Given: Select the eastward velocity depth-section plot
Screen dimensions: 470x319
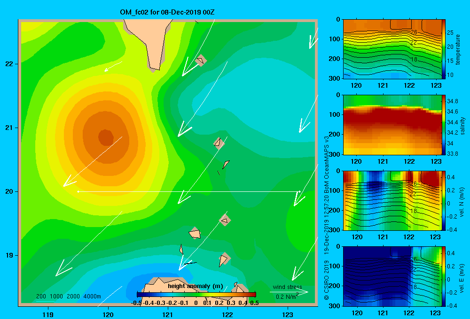Looking at the screenshot, I should (x=392, y=276).
